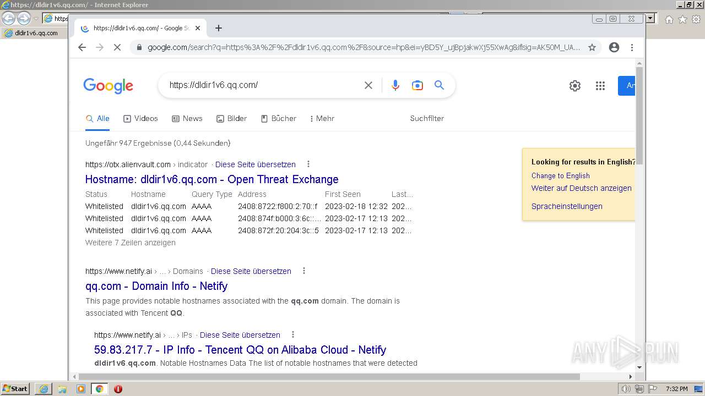
Task: Translate the qq.com Netify result
Action: [251, 271]
